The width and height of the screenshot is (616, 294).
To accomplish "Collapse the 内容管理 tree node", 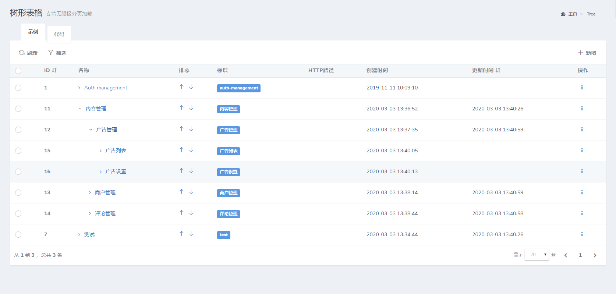I will pyautogui.click(x=80, y=109).
